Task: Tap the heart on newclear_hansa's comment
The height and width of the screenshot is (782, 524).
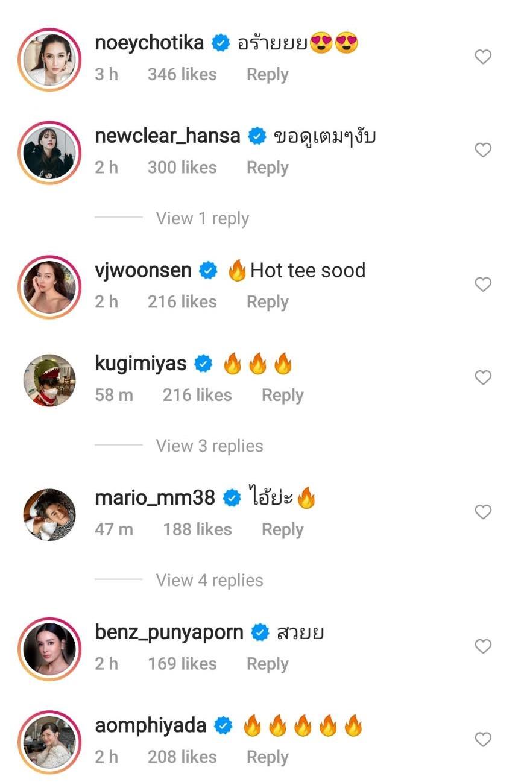Action: [483, 150]
